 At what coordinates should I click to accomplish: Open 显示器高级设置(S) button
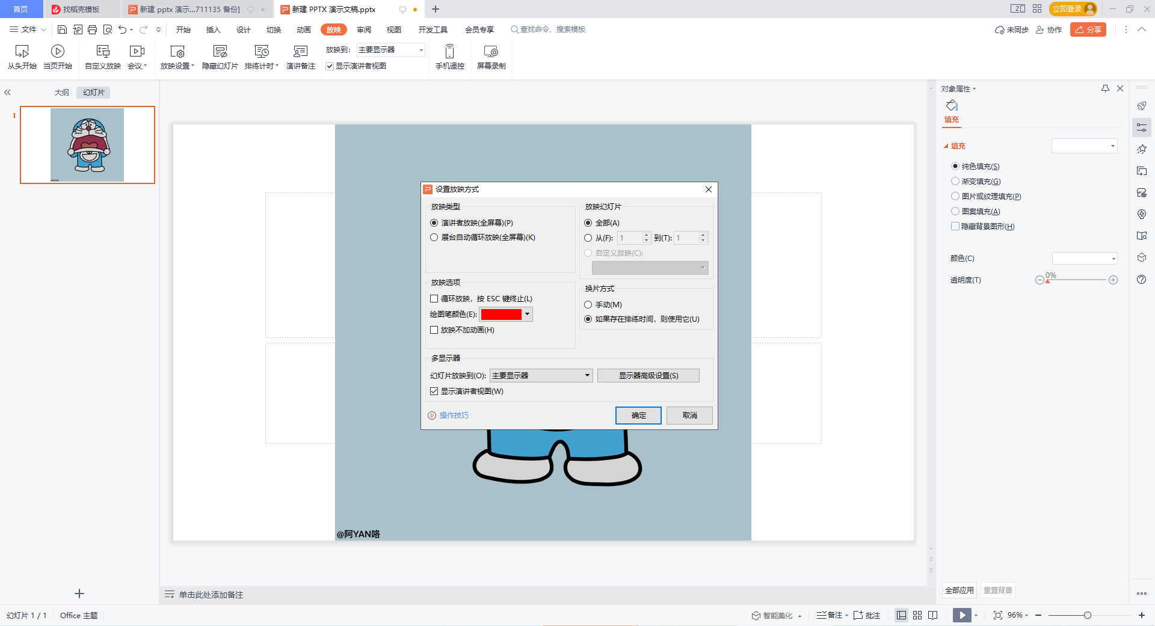pos(648,376)
